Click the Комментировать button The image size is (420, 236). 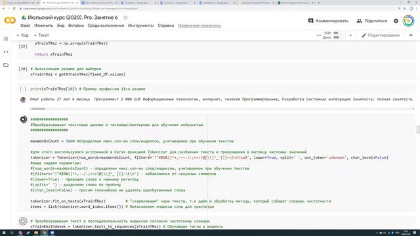click(x=328, y=21)
